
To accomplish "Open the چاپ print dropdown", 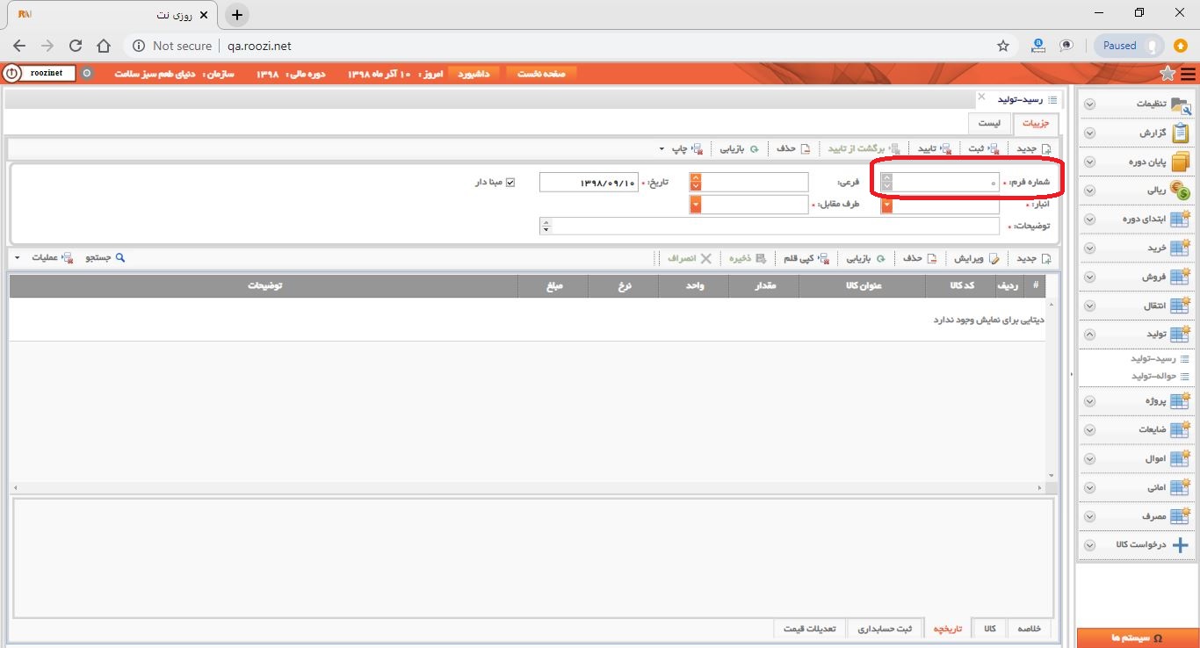I will 681,148.
